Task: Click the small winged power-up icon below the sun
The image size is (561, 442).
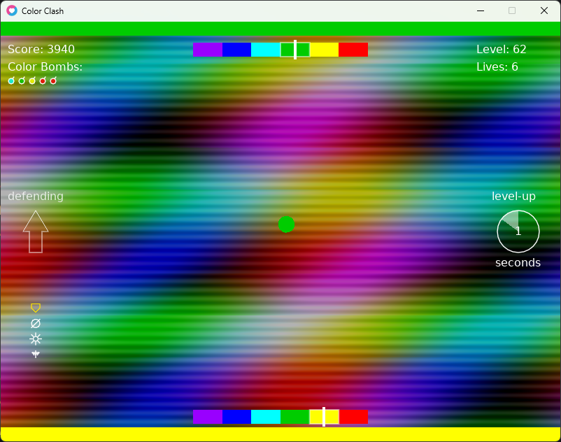Action: coord(36,354)
